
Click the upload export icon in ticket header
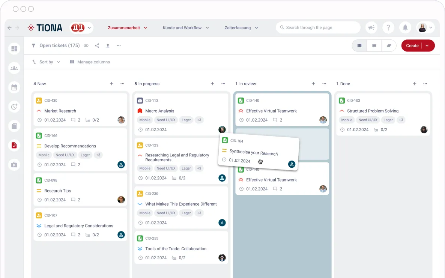point(108,46)
